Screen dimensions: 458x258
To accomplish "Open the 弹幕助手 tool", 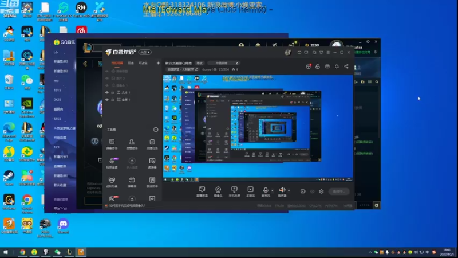I will (112, 144).
